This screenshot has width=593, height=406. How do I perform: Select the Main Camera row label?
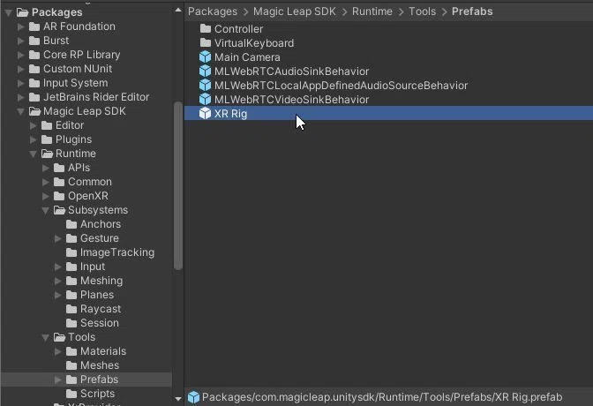247,57
